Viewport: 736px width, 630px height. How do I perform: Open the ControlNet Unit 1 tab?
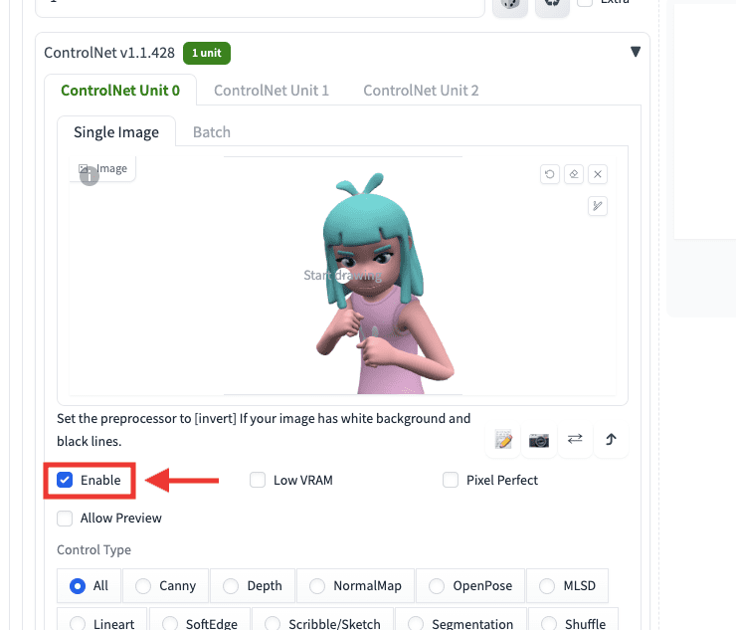[272, 91]
